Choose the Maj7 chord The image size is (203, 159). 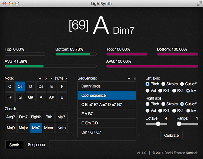[62, 117]
